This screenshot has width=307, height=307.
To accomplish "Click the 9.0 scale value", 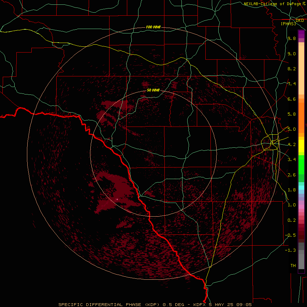I will click(x=292, y=54).
